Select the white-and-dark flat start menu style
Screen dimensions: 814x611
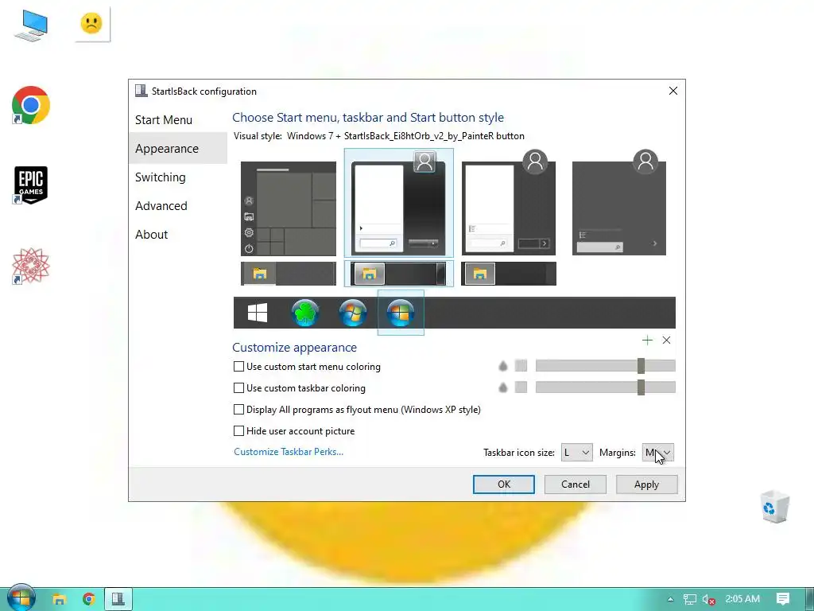509,203
